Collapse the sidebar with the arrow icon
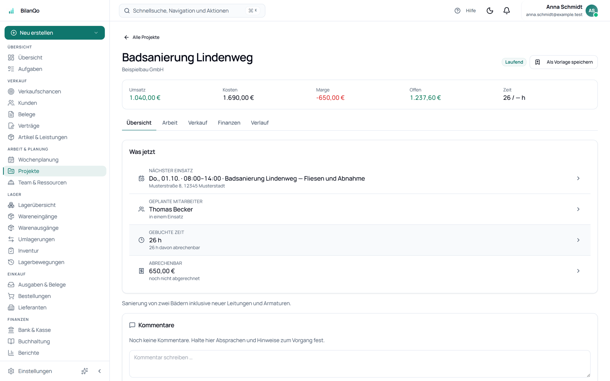Image resolution: width=610 pixels, height=381 pixels. tap(100, 371)
